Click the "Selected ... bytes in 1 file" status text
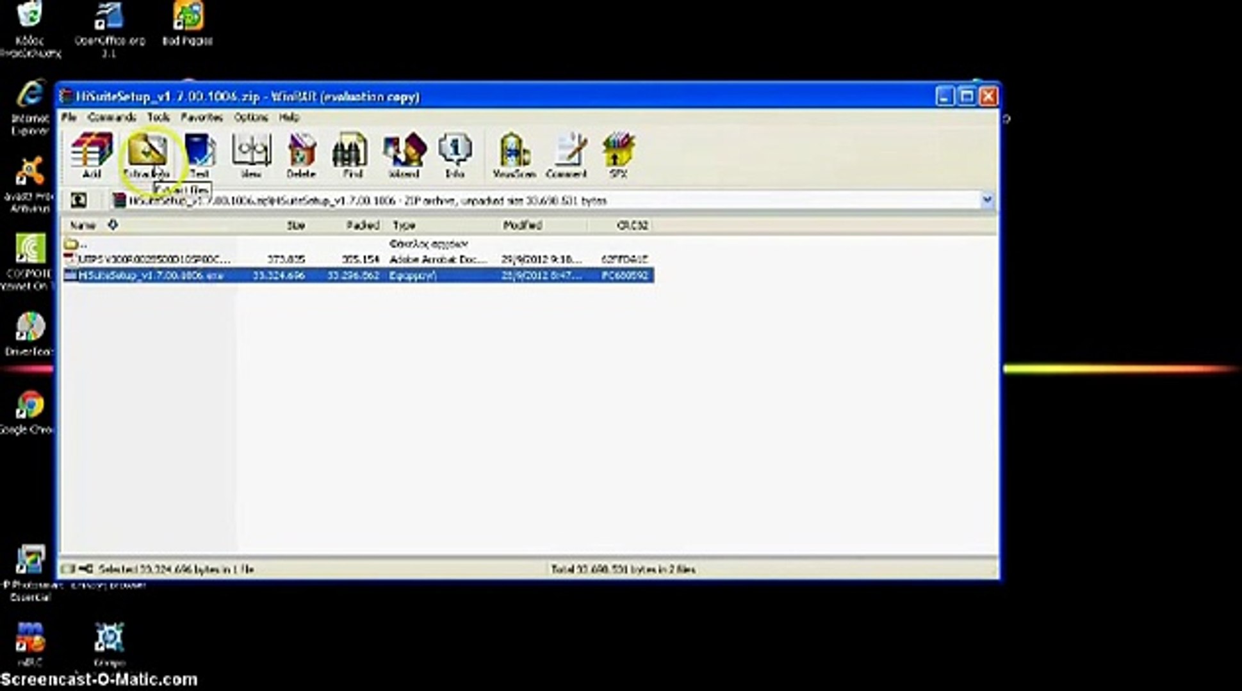Image resolution: width=1242 pixels, height=691 pixels. click(176, 569)
